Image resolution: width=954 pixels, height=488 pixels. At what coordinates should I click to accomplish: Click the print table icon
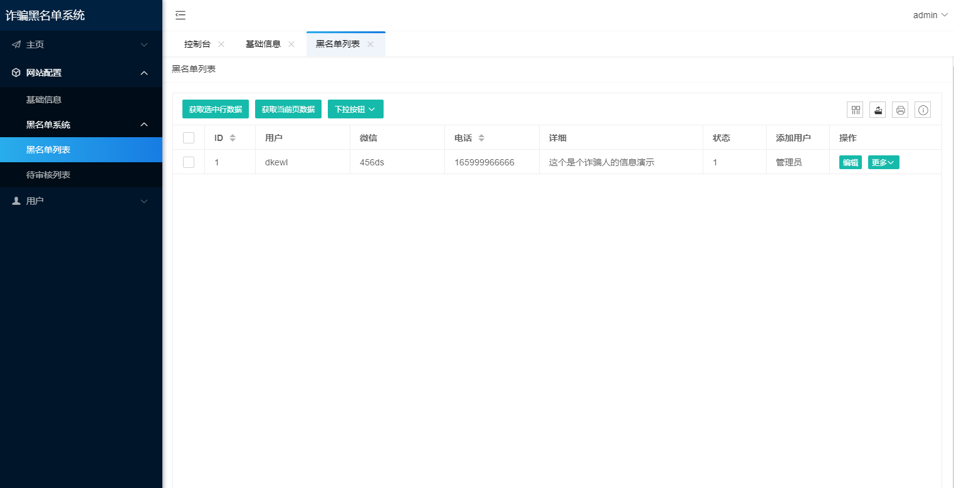[x=900, y=110]
